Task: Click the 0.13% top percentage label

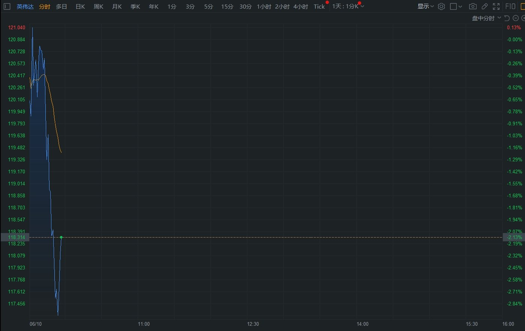Action: [514, 27]
